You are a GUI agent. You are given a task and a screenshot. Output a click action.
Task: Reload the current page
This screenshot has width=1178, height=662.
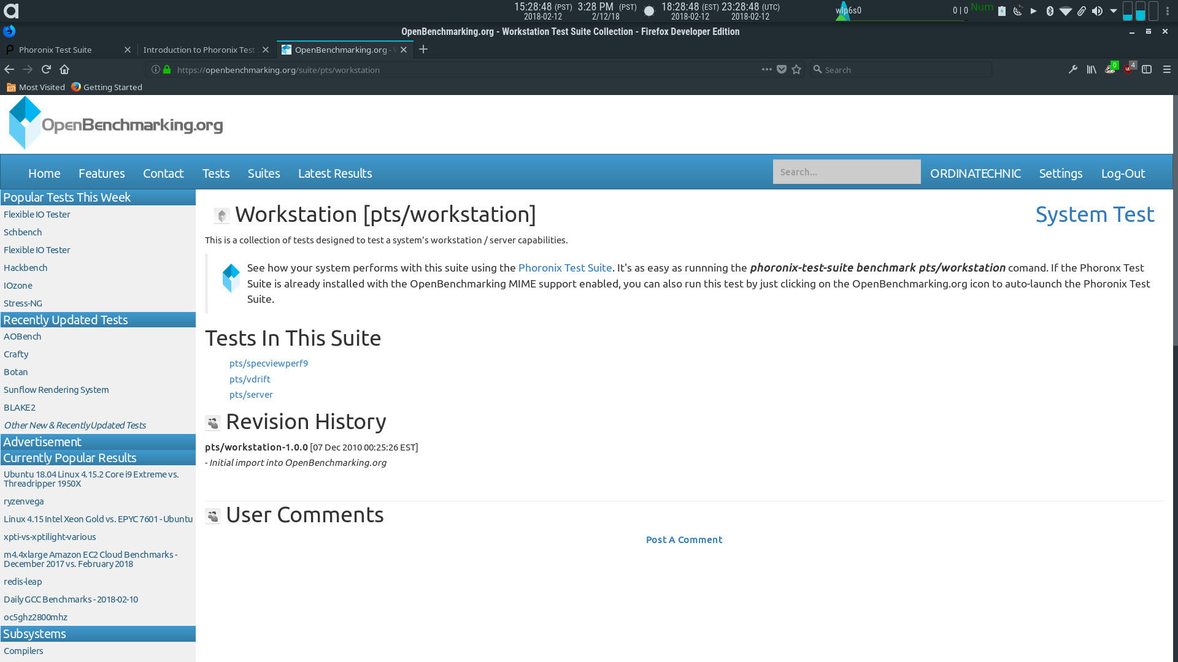46,69
